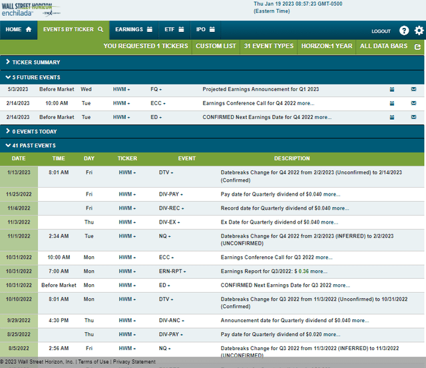
Task: Click email icon for Confirmed Next Earnings Date Q4
Action: 413,117
